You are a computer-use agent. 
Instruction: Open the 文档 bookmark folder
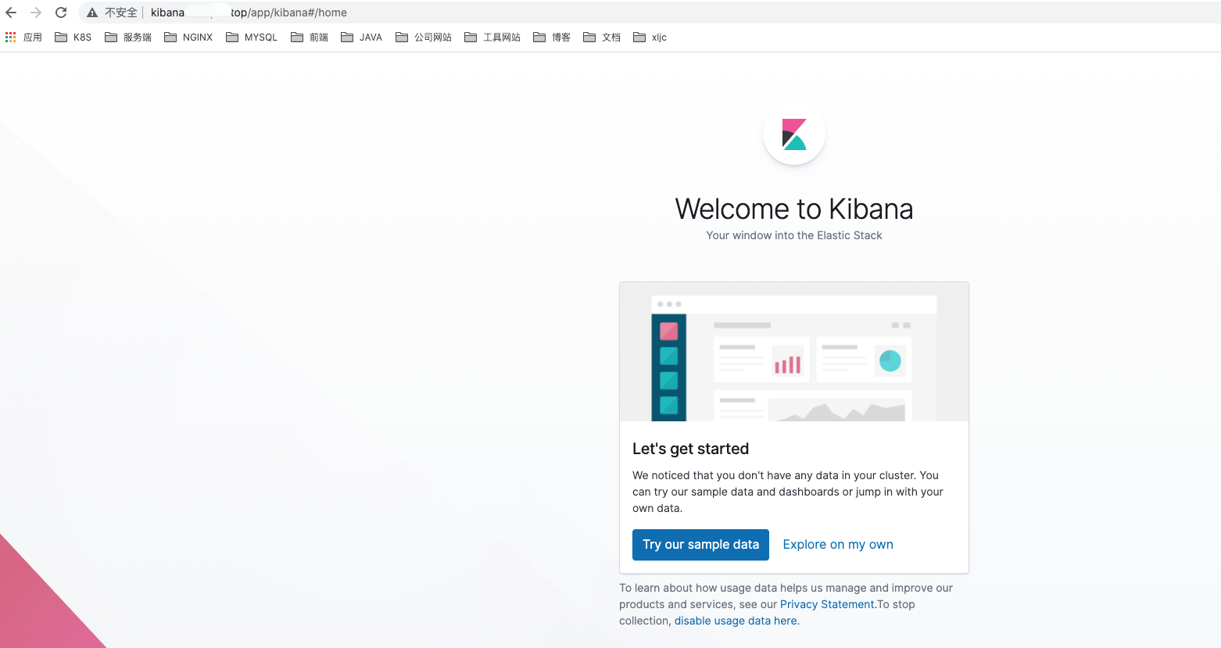click(602, 38)
